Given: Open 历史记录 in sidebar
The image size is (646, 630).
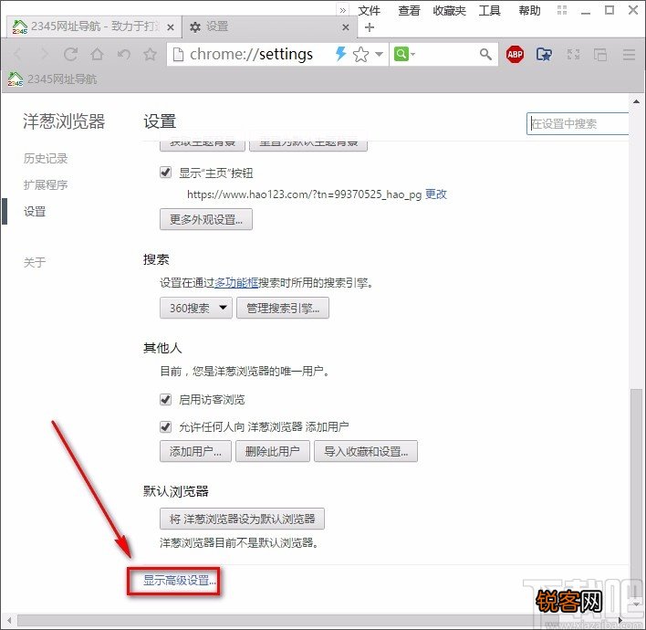Looking at the screenshot, I should [46, 158].
